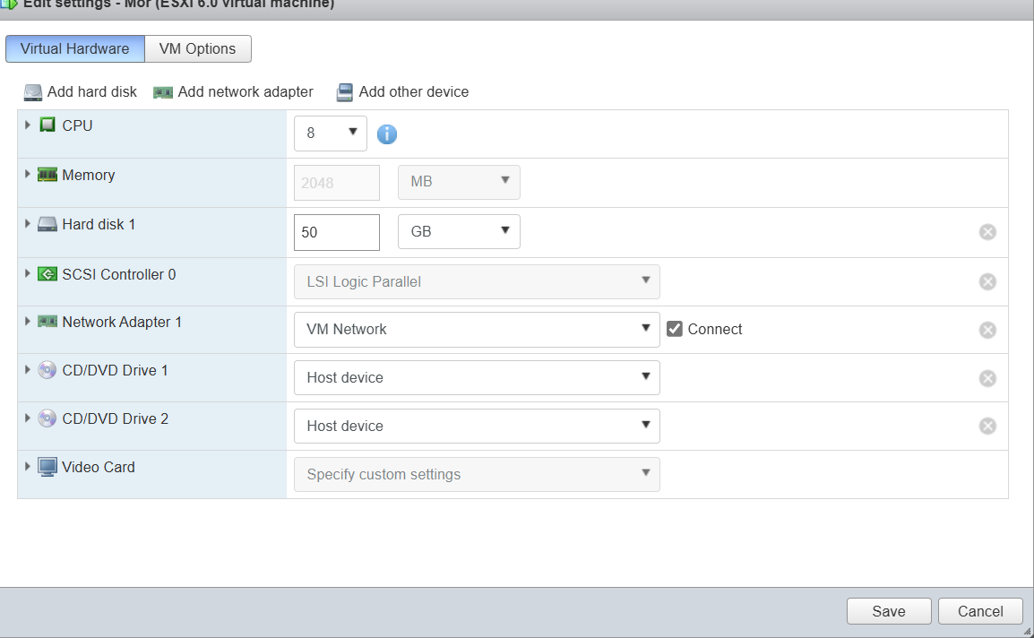Click the Memory label text

(x=89, y=175)
